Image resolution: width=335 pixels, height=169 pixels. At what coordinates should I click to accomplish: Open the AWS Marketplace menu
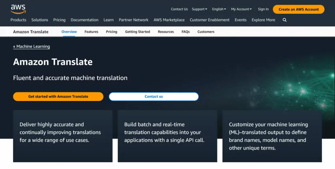(169, 20)
